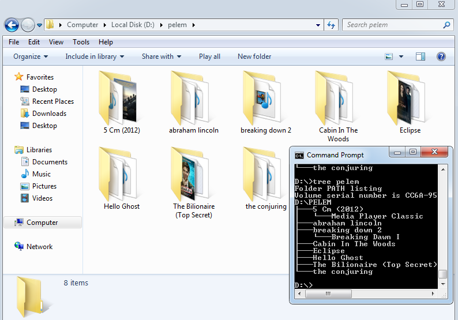Select Computer in navigation pane
Image resolution: width=458 pixels, height=320 pixels.
(43, 223)
